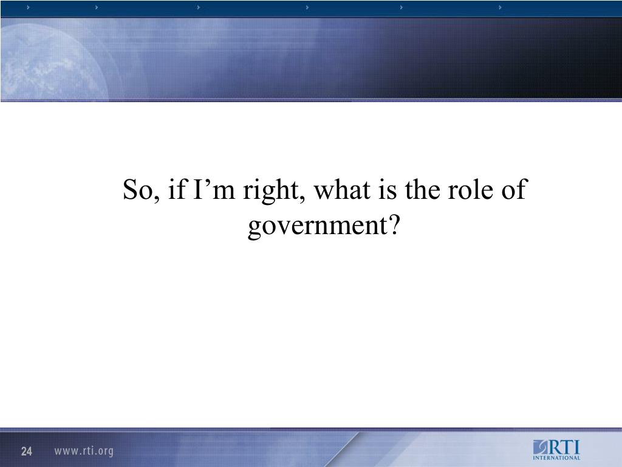Select the word "government?"
The height and width of the screenshot is (467, 622).
tap(323, 226)
